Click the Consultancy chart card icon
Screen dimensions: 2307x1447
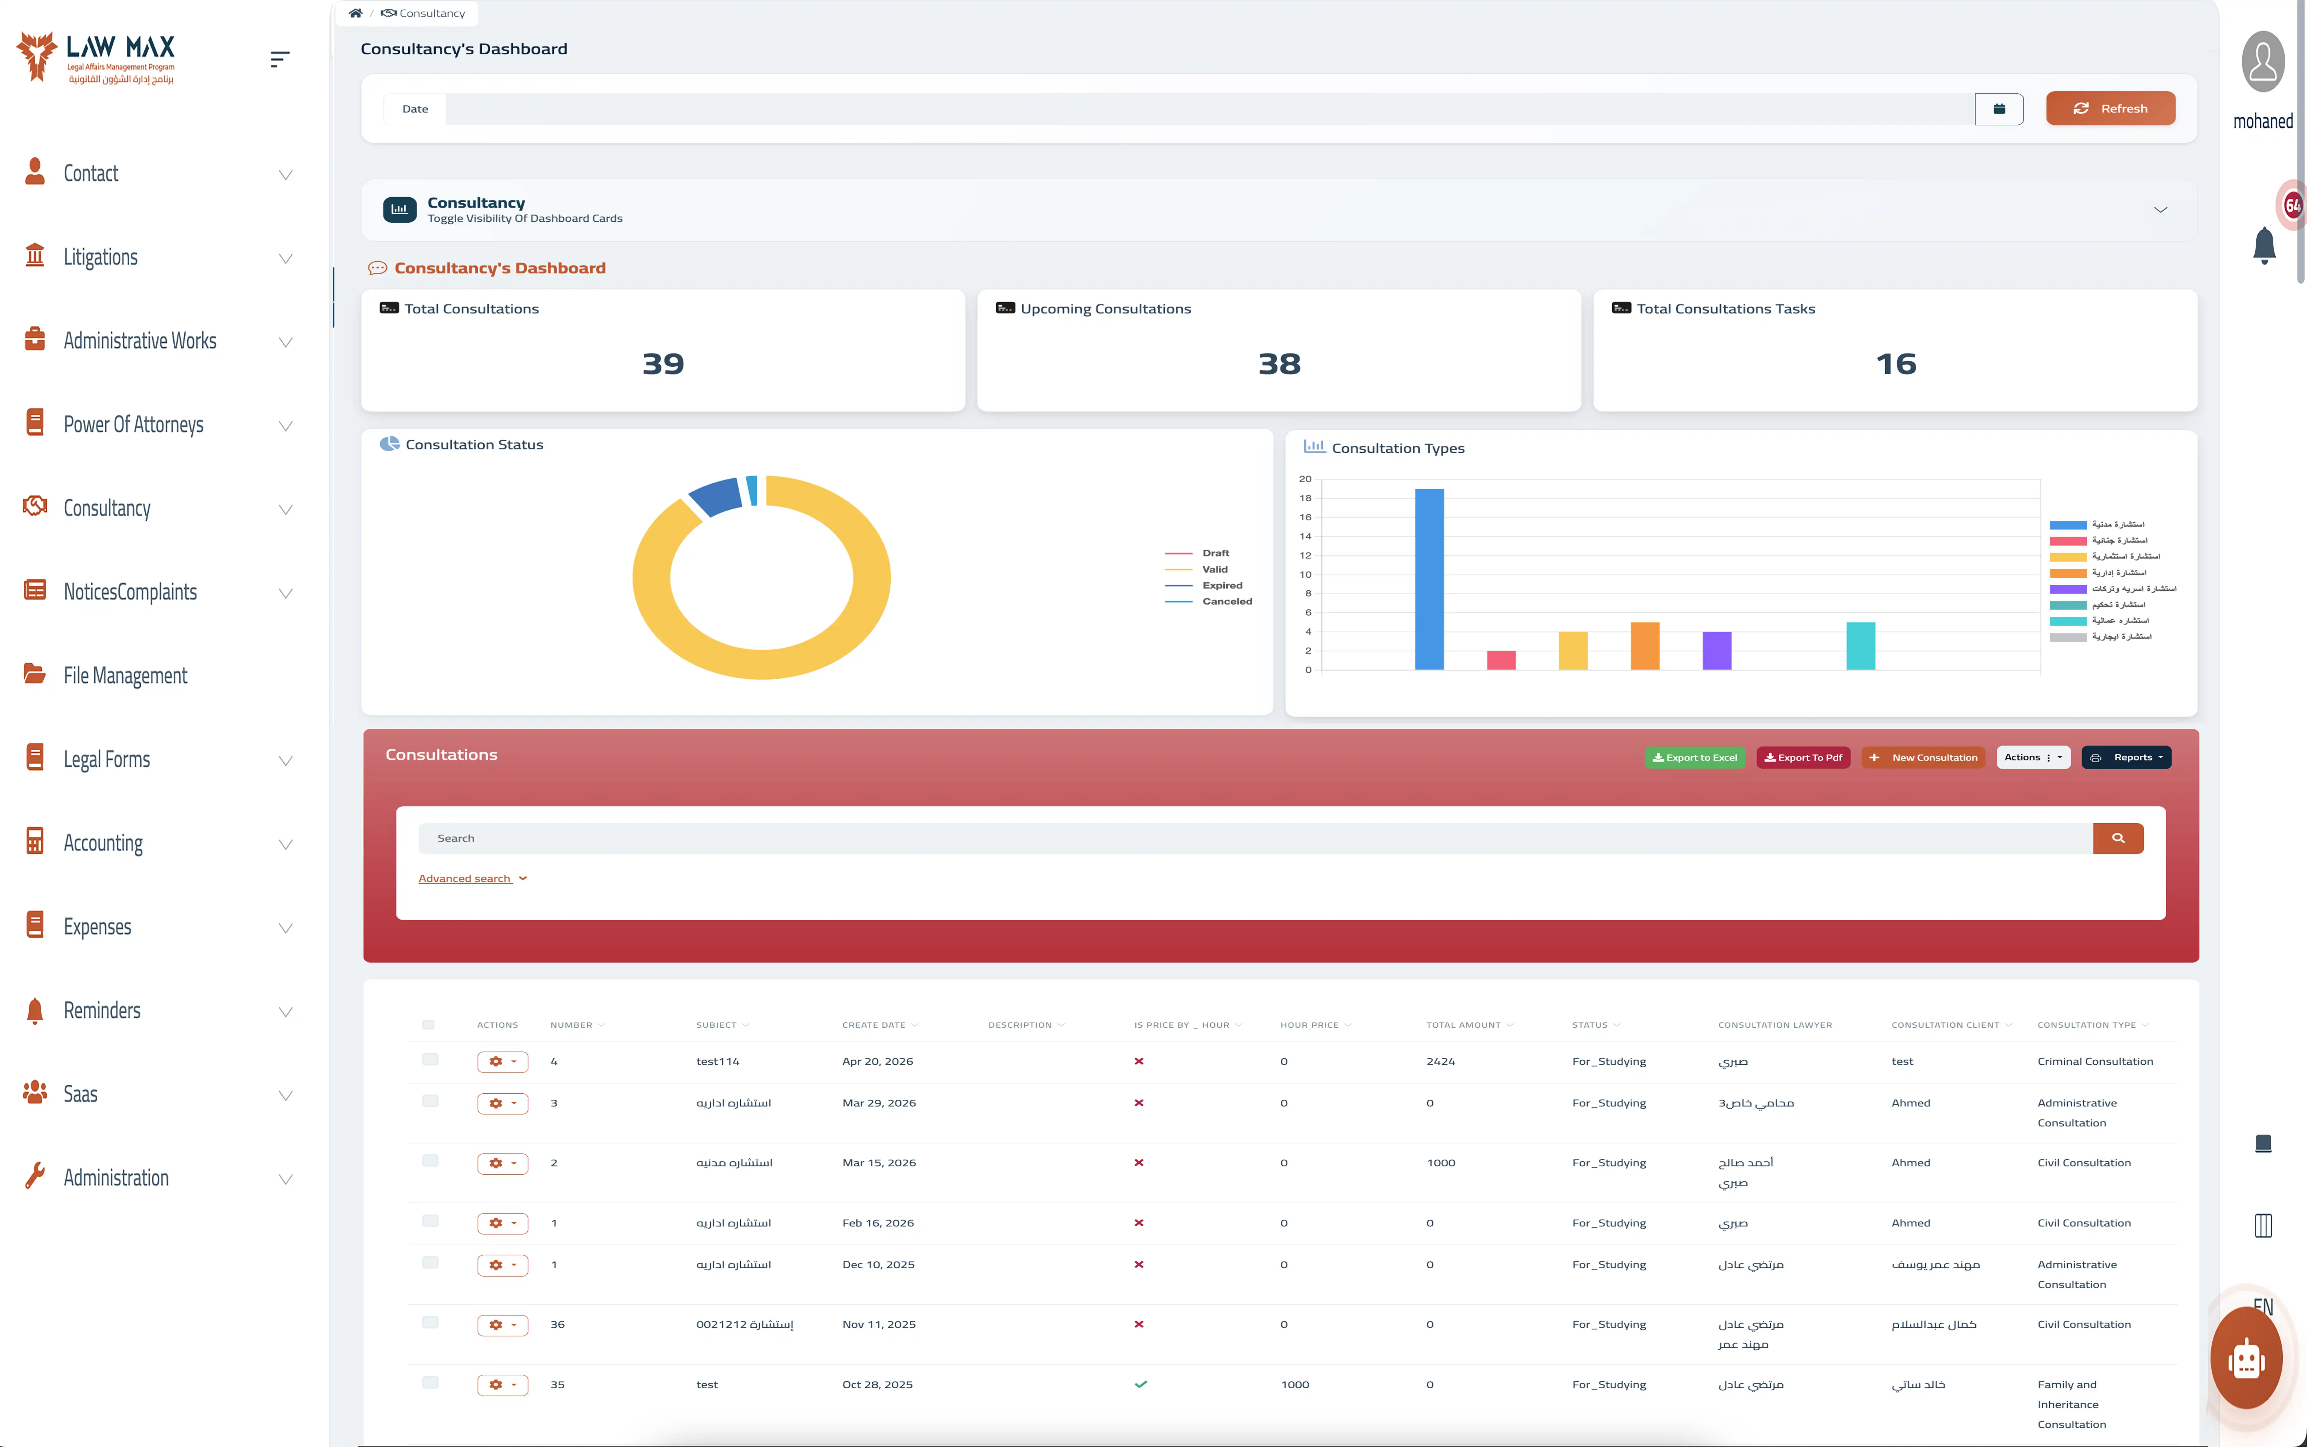point(400,210)
